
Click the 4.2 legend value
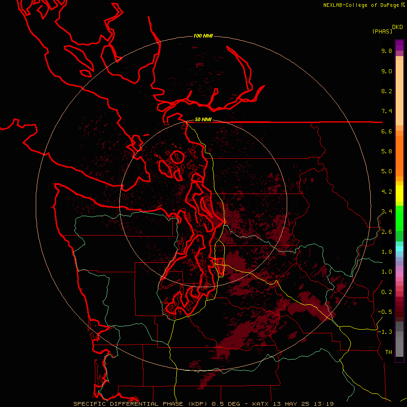[387, 192]
